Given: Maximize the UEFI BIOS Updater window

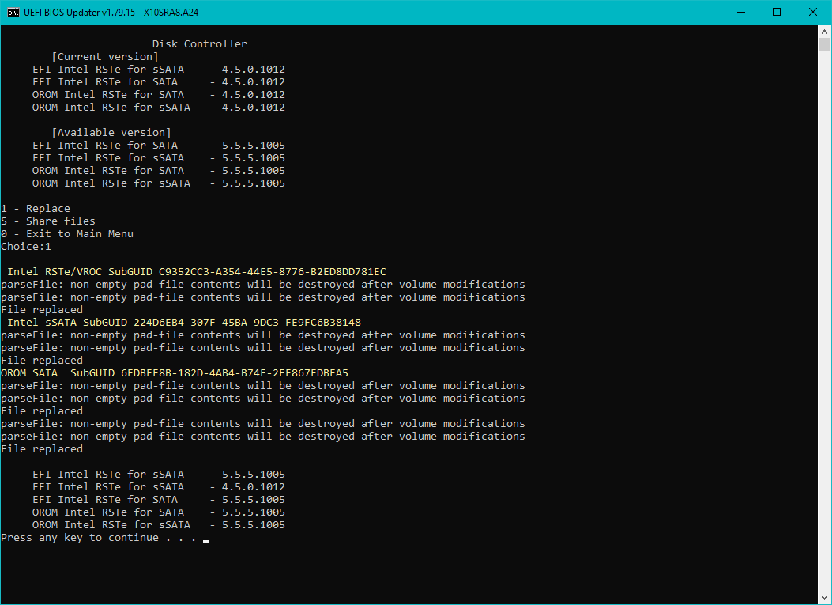Looking at the screenshot, I should (776, 12).
